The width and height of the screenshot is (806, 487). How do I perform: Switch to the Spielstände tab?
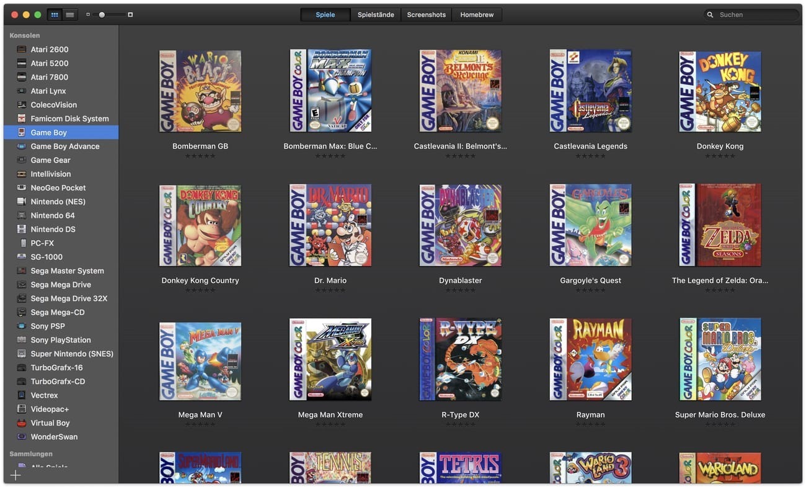tap(376, 15)
